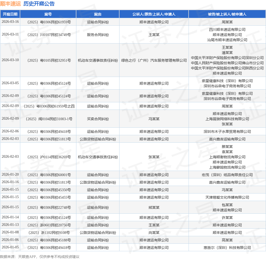Click 惠茵尔（深圳）科技有限公司 defendant
266x259 pixels.
pos(227,248)
